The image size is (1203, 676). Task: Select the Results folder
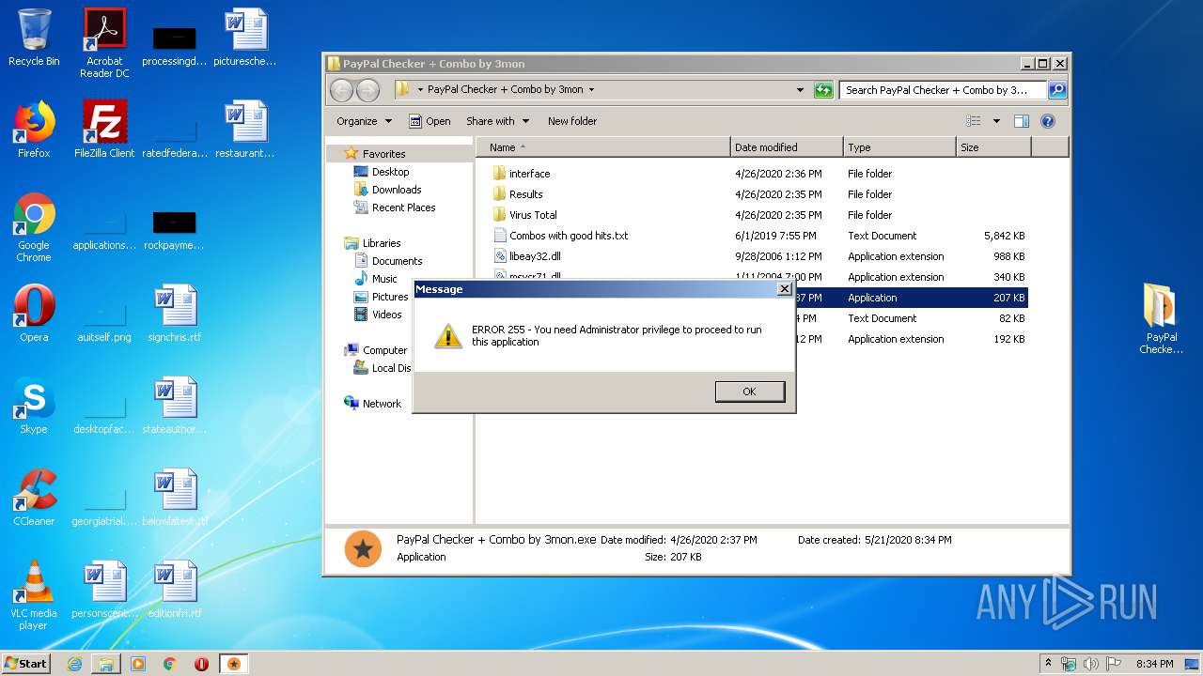click(518, 194)
